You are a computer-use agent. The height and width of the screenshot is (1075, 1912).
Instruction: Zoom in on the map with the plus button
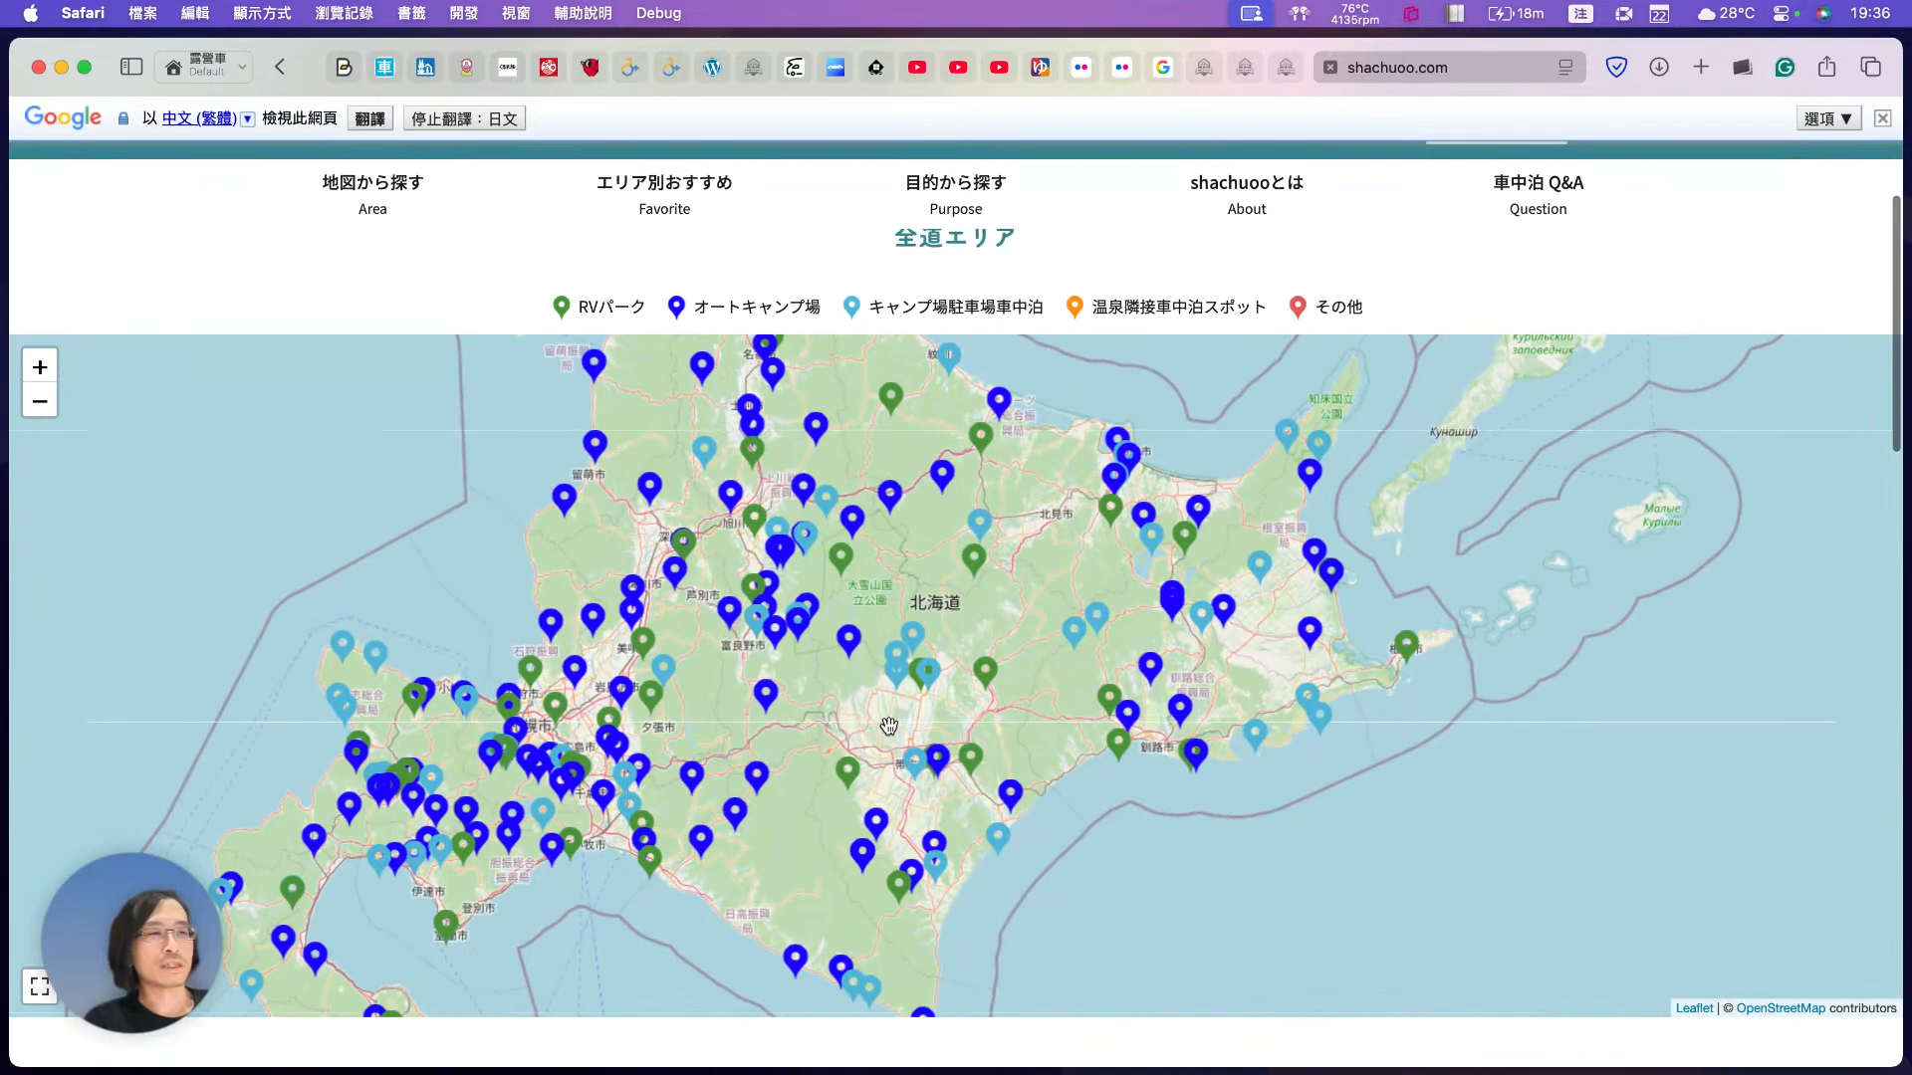tap(40, 366)
